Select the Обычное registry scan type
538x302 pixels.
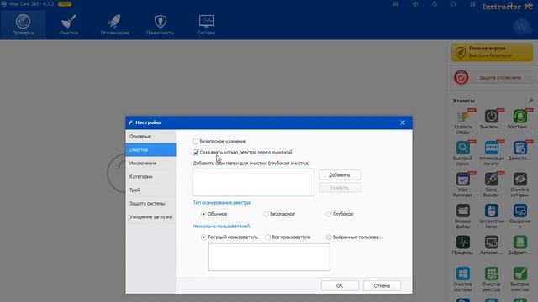click(203, 214)
